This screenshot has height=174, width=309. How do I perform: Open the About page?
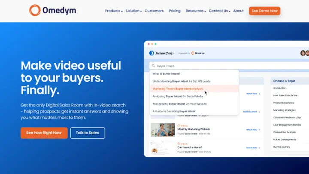pyautogui.click(x=239, y=11)
